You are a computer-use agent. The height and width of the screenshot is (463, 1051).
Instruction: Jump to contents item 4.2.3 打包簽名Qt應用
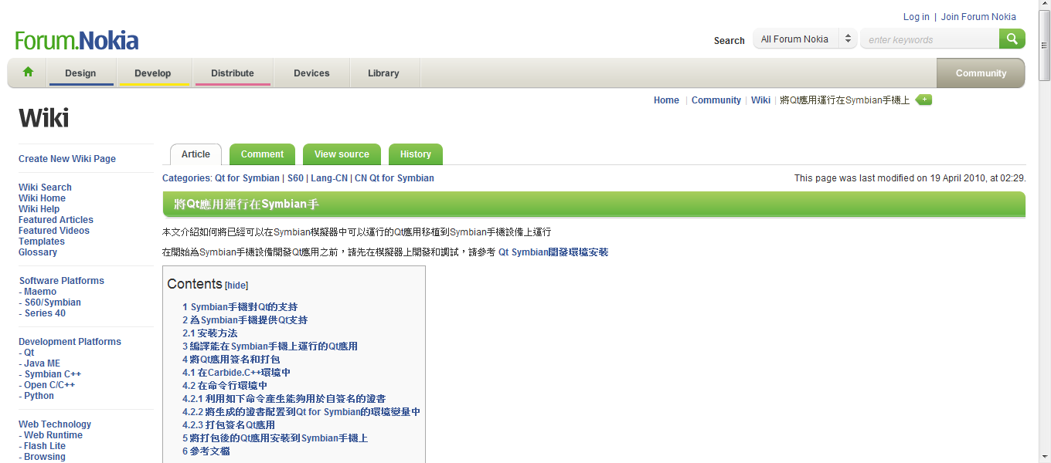point(229,425)
